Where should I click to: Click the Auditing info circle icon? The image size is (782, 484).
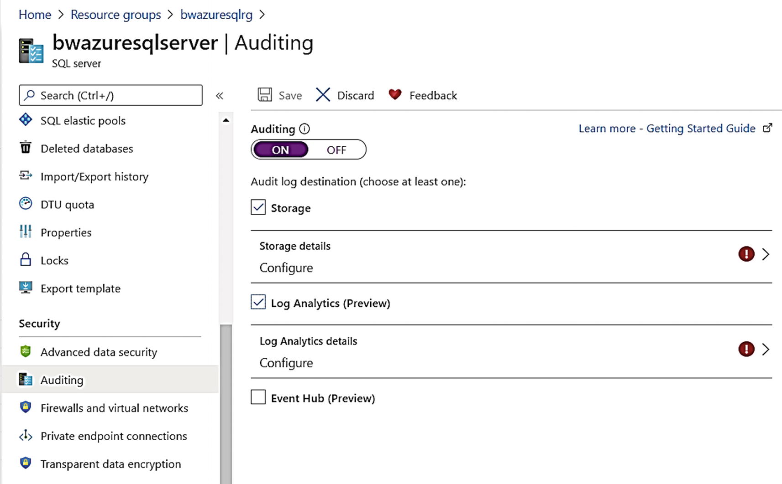pos(304,129)
